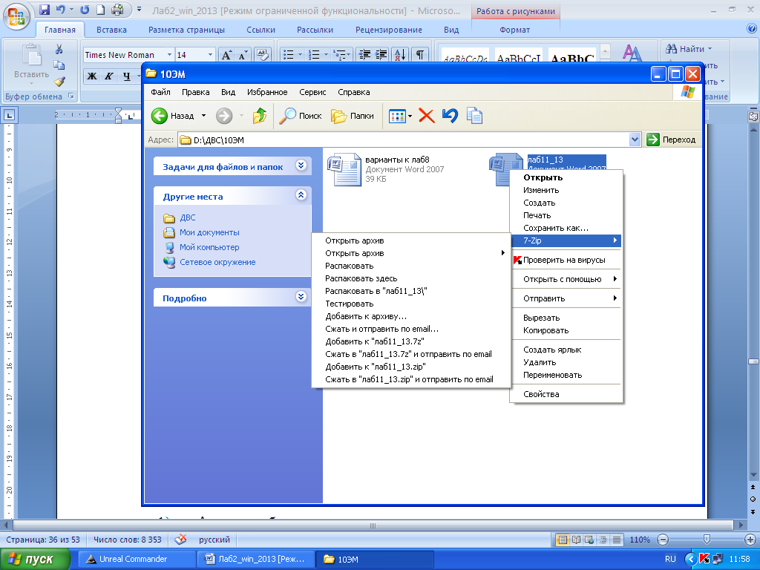Click the Word horizontal scrollbar

(373, 525)
